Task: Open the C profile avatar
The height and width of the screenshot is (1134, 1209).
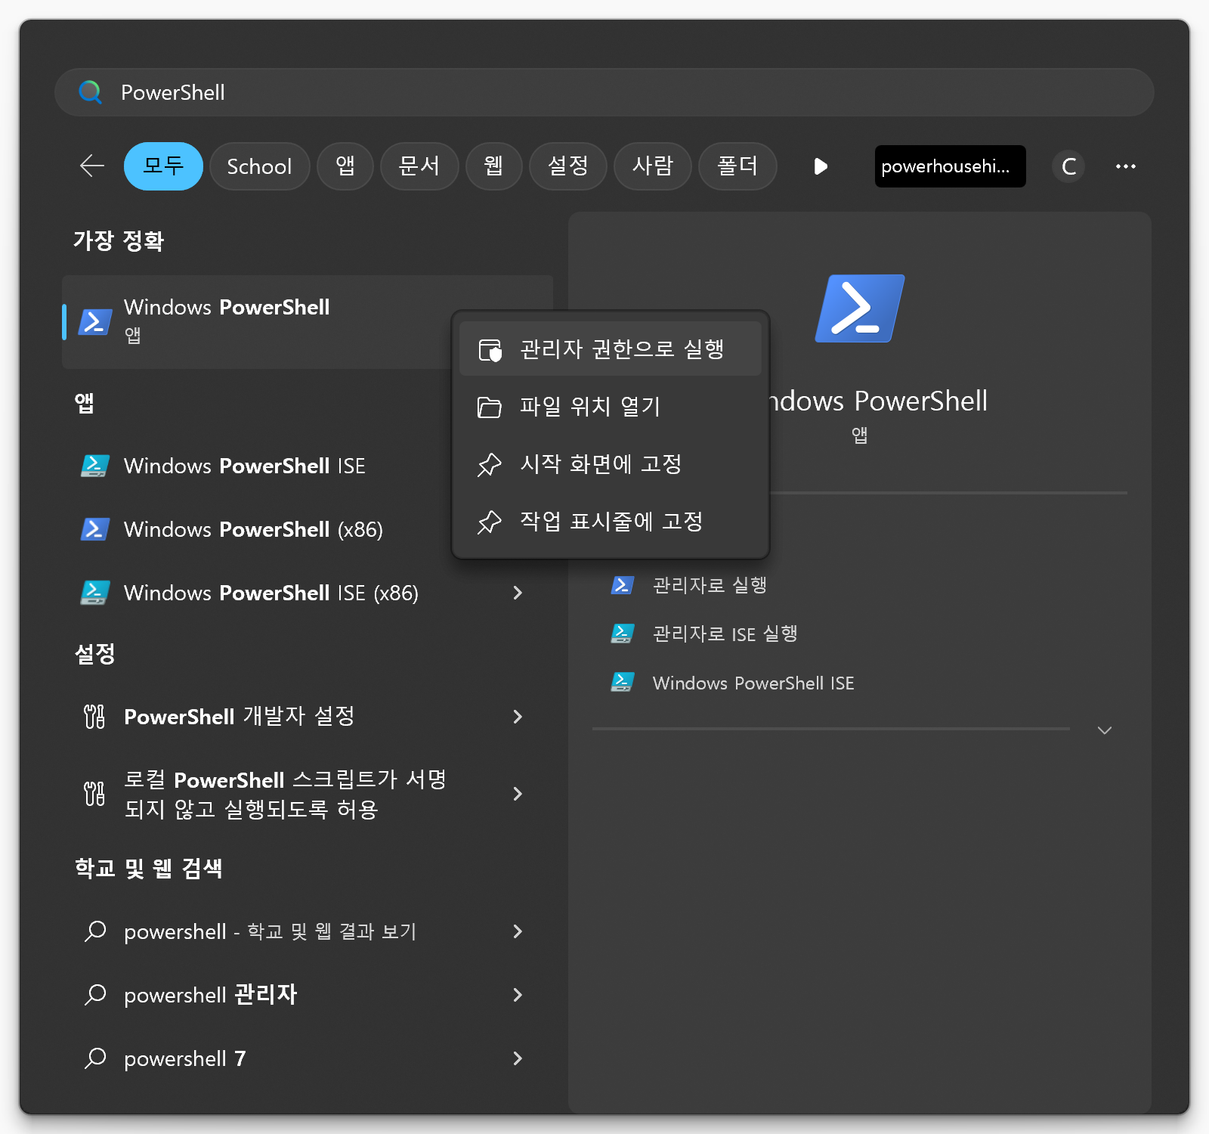Action: coord(1068,166)
